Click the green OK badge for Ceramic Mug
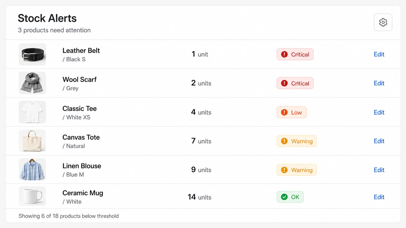 click(290, 197)
